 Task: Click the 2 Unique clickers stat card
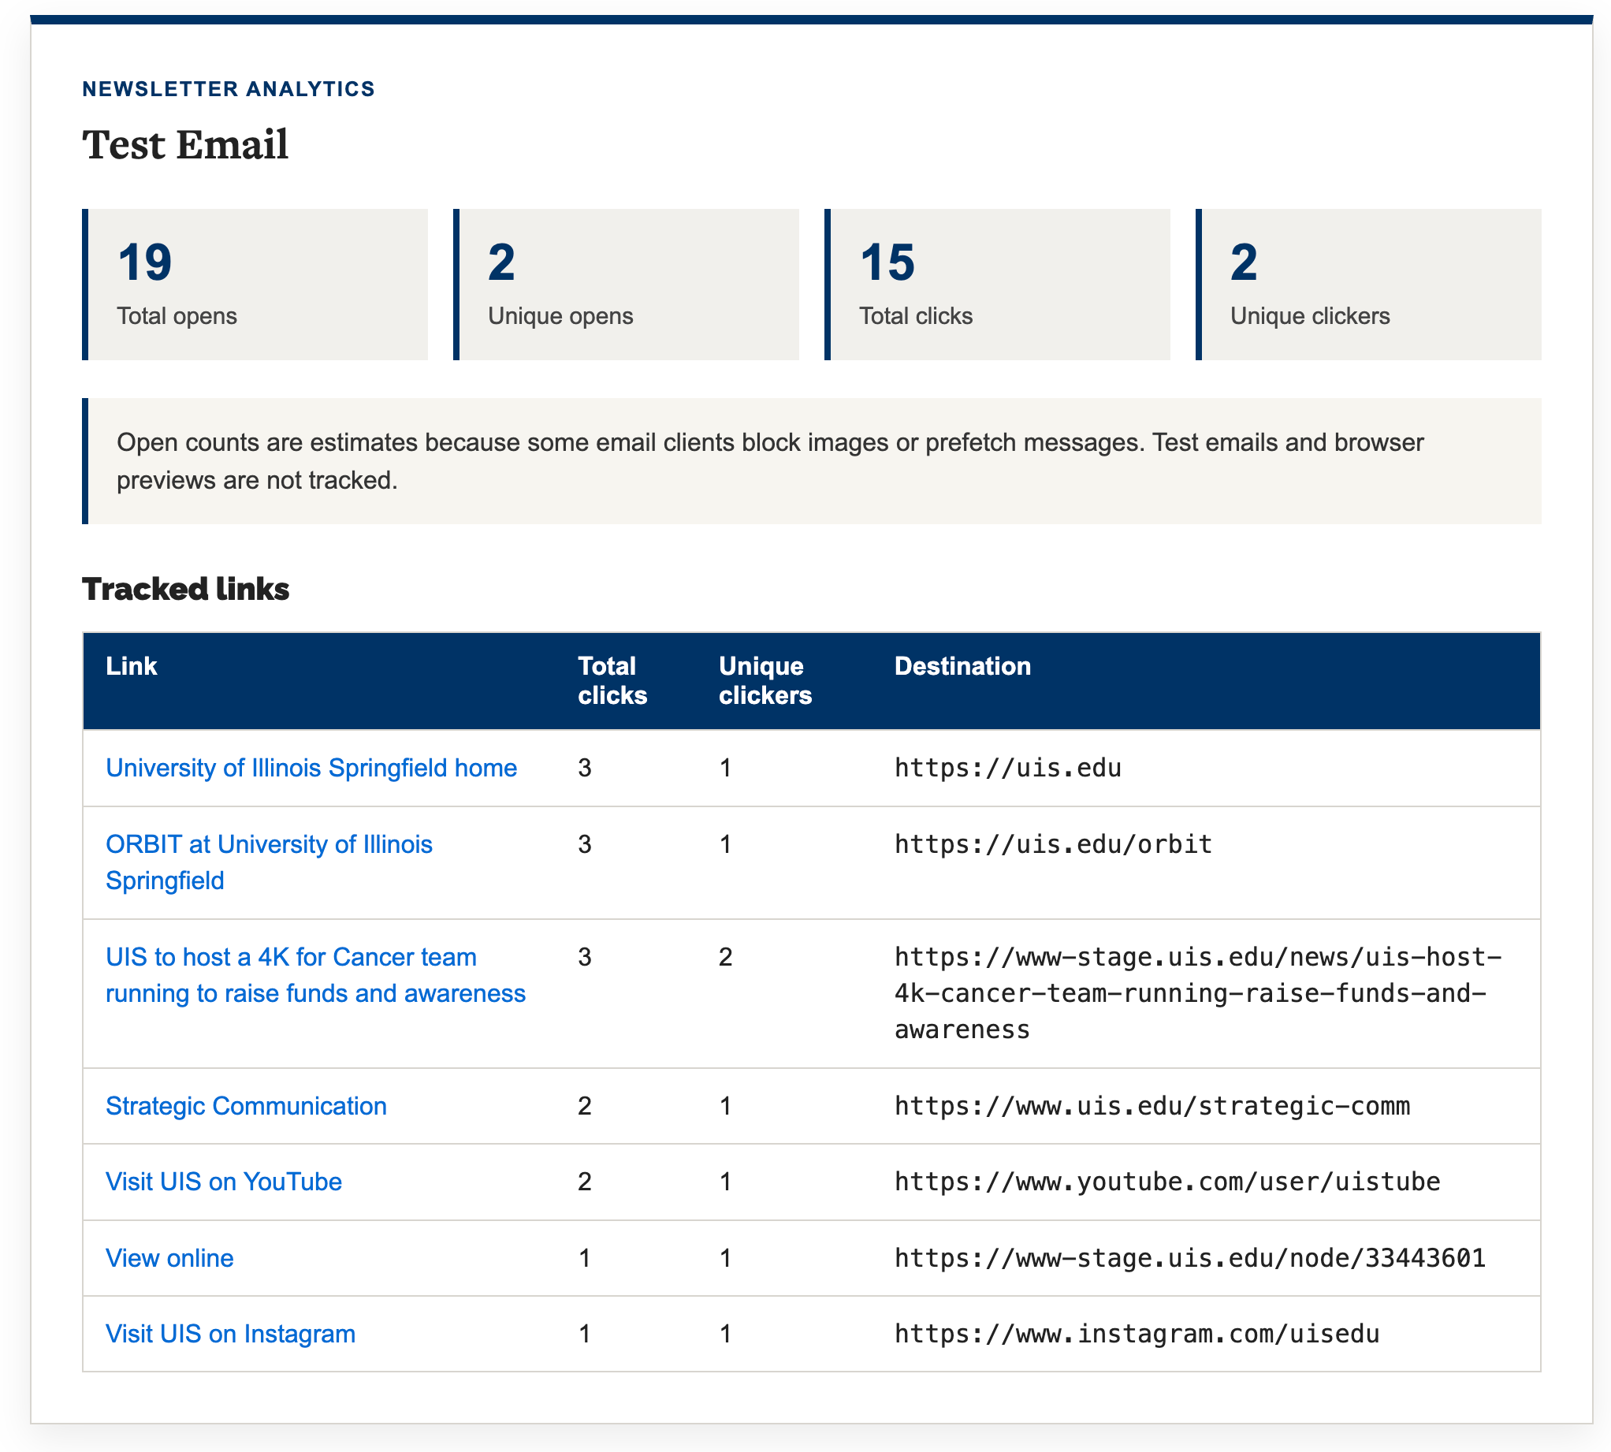pyautogui.click(x=1367, y=285)
